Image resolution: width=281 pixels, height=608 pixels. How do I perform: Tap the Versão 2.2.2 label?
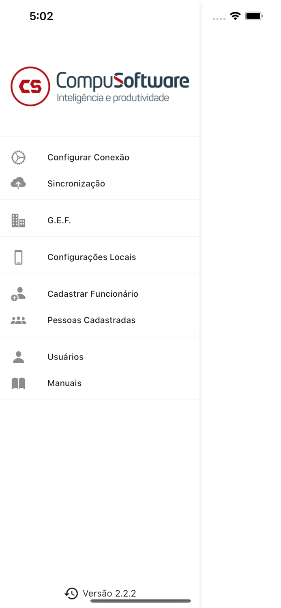(x=109, y=593)
